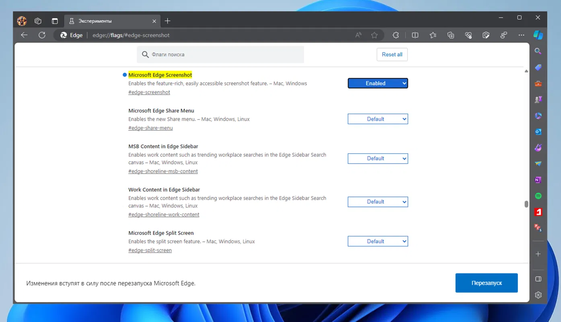Click the restart notice text 'Изменения вступят в силу'
Viewport: 561px width, 322px height.
[111, 283]
